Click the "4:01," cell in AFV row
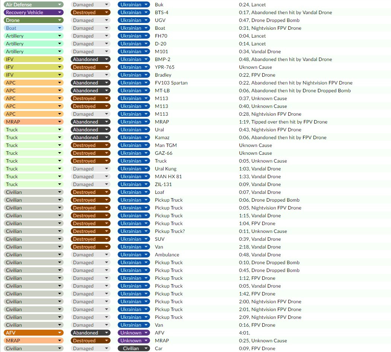This screenshot has height=352, width=391. click(x=244, y=333)
